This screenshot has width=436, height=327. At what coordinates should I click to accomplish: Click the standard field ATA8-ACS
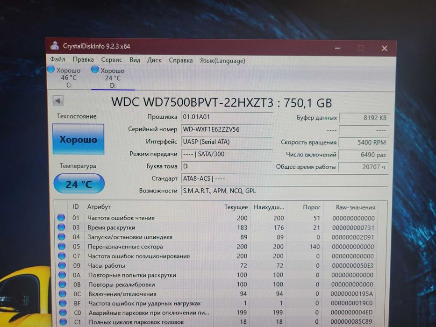[285, 178]
